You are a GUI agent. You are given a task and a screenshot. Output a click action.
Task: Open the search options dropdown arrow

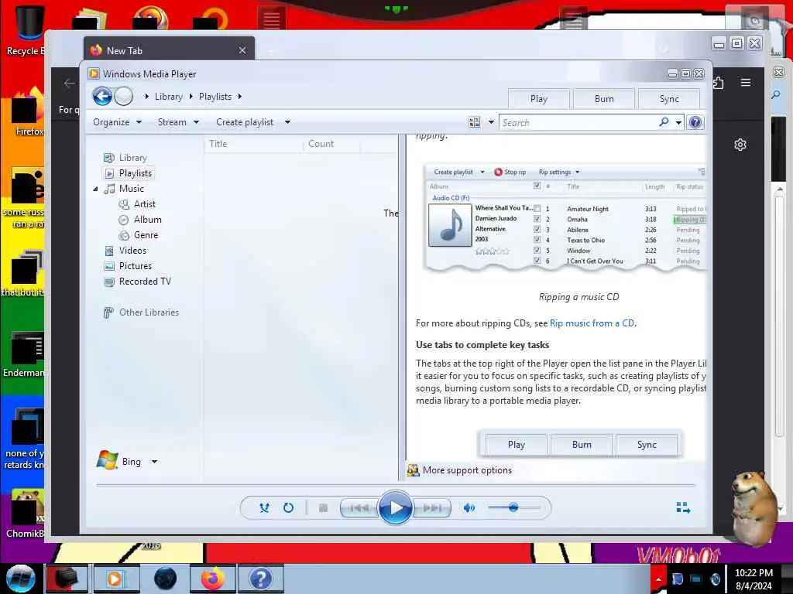678,122
